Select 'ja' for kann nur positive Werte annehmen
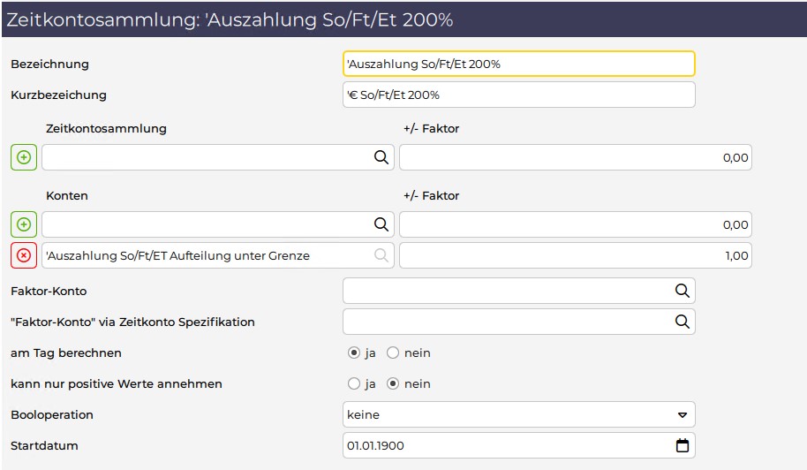This screenshot has height=470, width=807. [353, 383]
